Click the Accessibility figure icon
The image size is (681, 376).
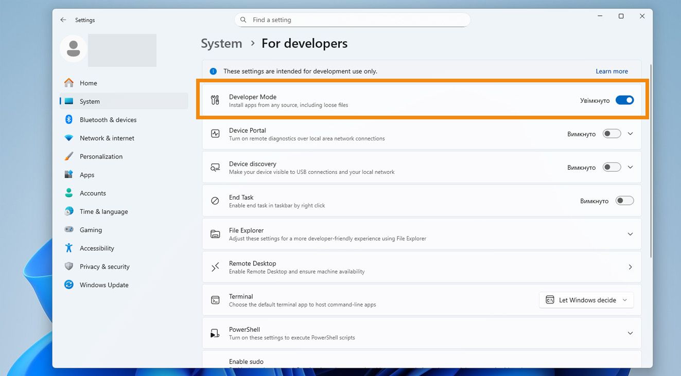68,248
